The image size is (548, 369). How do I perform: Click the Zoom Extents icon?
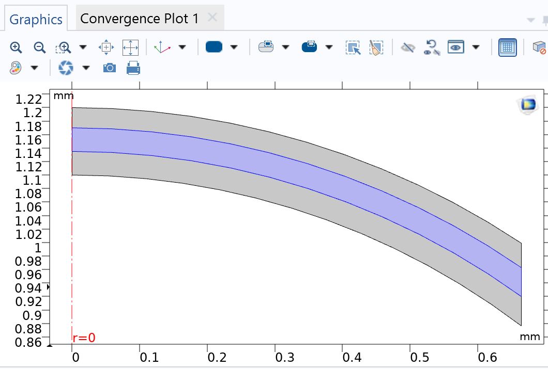[130, 47]
